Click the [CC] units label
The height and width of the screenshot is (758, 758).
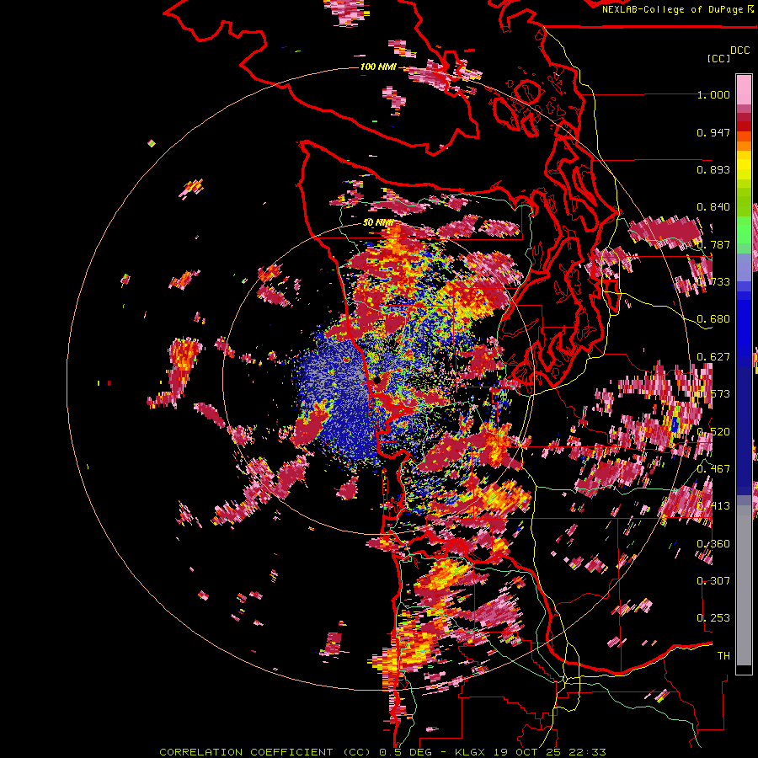719,58
